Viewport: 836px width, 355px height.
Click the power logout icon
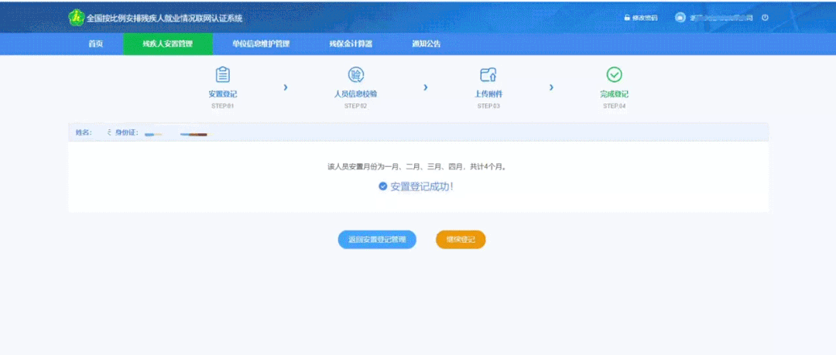point(765,17)
